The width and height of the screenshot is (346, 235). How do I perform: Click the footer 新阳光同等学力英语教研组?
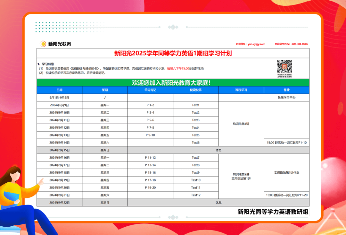273,212
